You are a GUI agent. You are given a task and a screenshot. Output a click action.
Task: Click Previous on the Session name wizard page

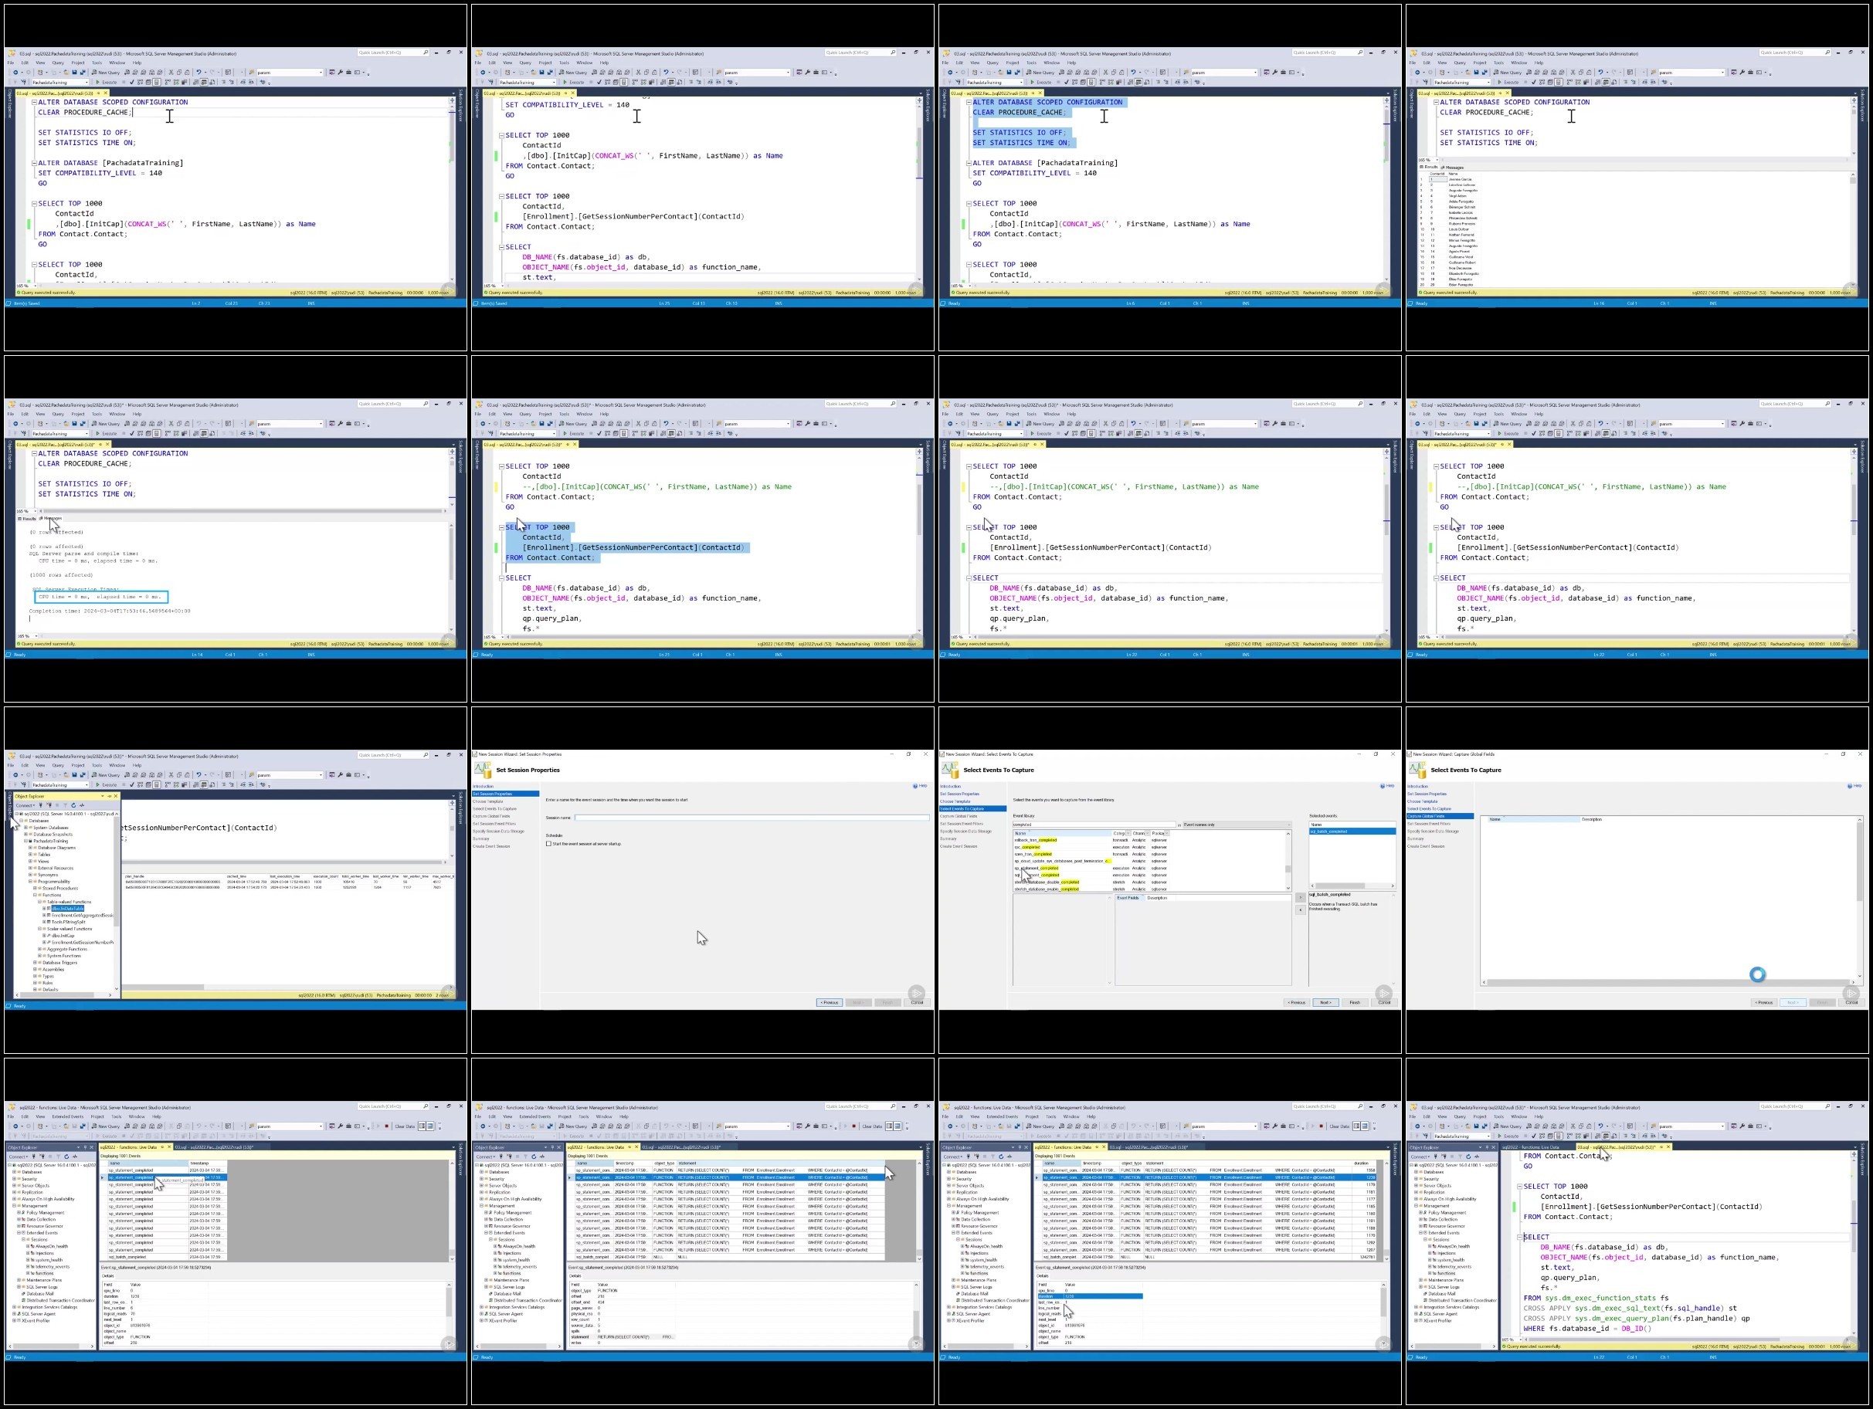(830, 1003)
